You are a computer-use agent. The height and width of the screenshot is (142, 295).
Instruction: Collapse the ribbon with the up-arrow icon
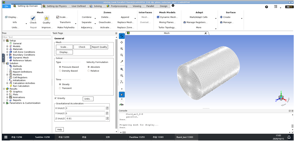[x=173, y=6]
